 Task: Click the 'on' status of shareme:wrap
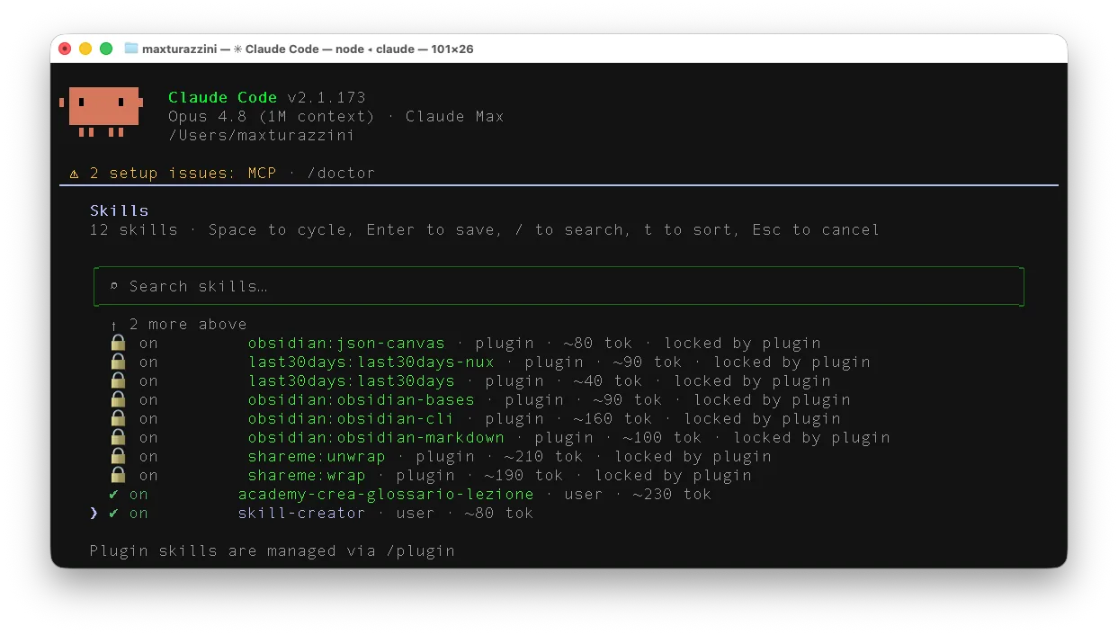[148, 475]
